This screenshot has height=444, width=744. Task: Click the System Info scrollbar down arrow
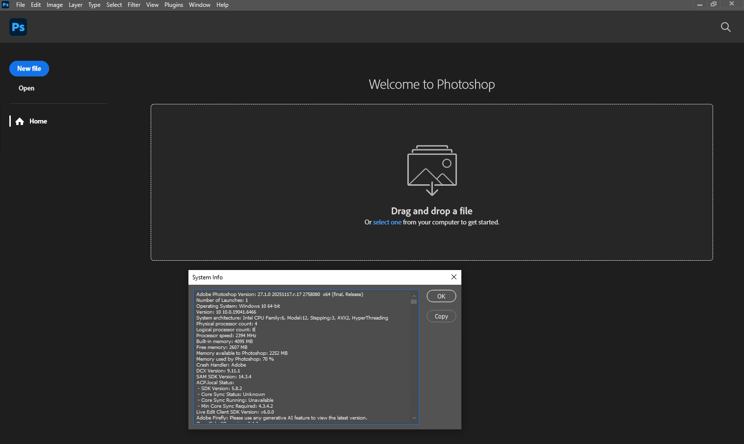click(414, 418)
